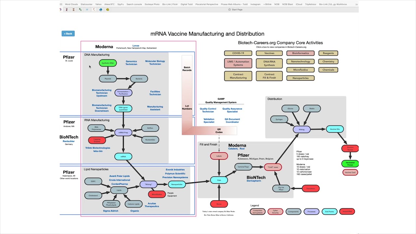Screen dimensions: 416x234
Task: Open Biomanufacturing Technician Upstream link
Action: coord(102,93)
